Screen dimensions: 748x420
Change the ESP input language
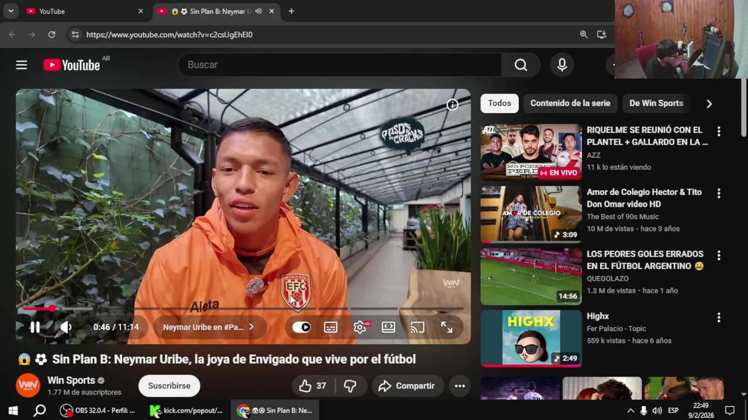[x=673, y=411]
